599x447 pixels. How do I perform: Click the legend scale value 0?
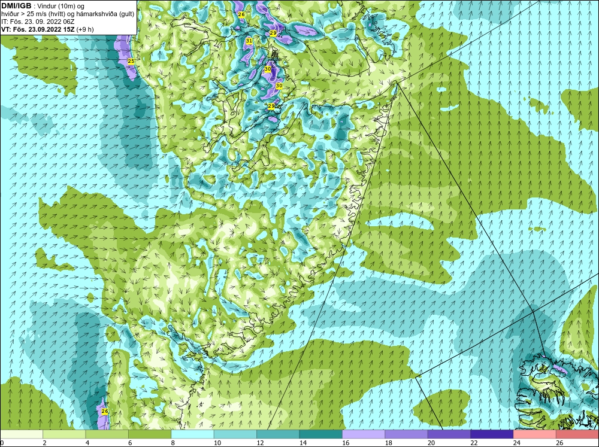tap(2, 443)
